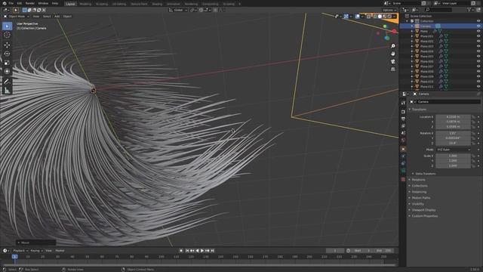Image resolution: width=483 pixels, height=272 pixels.
Task: Click the Play animation button
Action: click(202, 251)
